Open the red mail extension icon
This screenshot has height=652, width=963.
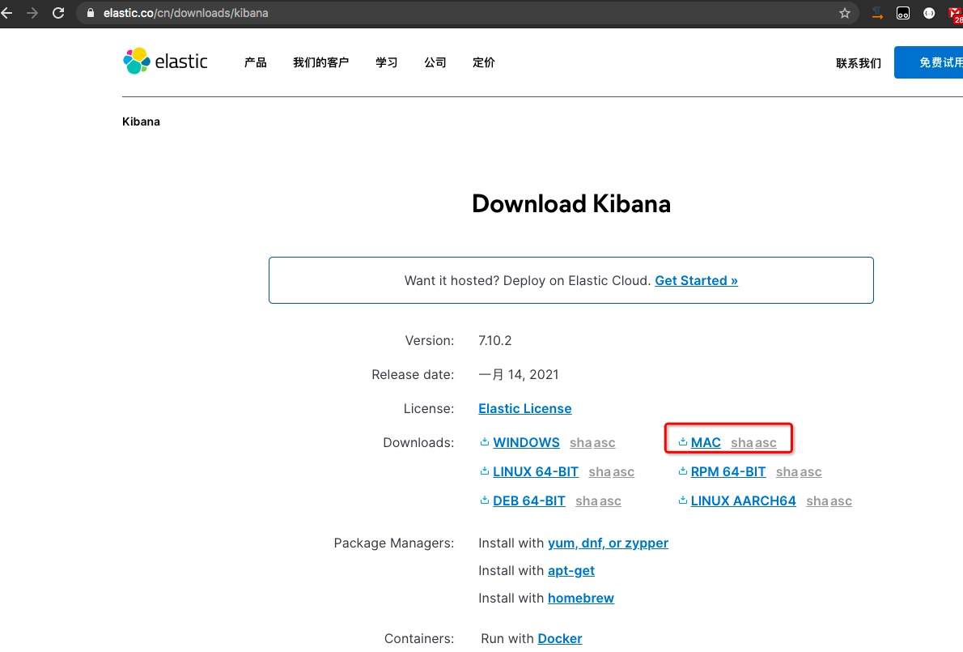tap(956, 14)
